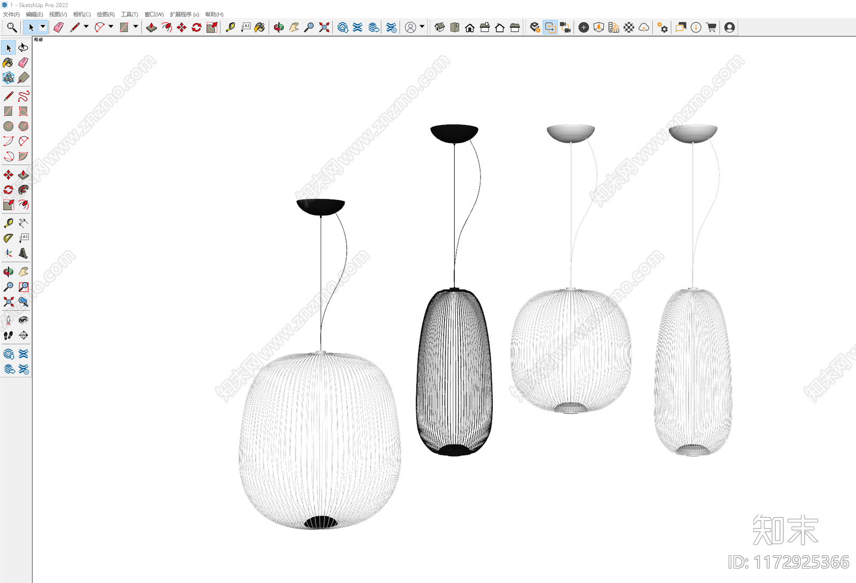Screen dimensions: 856x583
Task: Toggle the highlighted orange swap-boxes icon
Action: pos(550,27)
